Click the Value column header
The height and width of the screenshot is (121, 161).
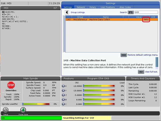(139, 17)
